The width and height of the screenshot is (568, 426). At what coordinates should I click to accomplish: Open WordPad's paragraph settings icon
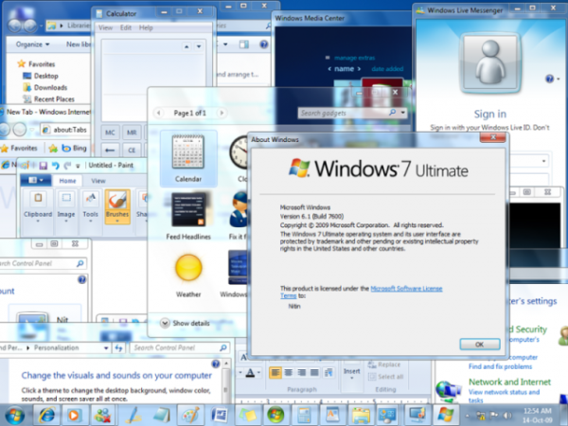(328, 372)
